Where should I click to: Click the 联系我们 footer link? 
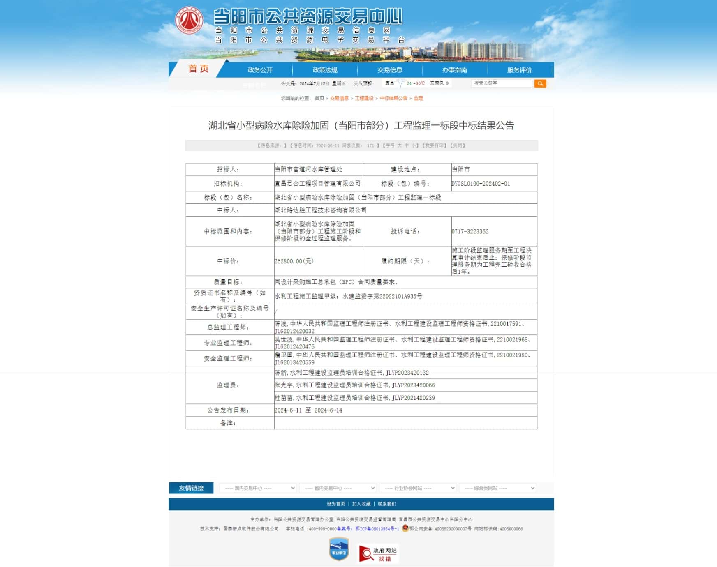(387, 504)
